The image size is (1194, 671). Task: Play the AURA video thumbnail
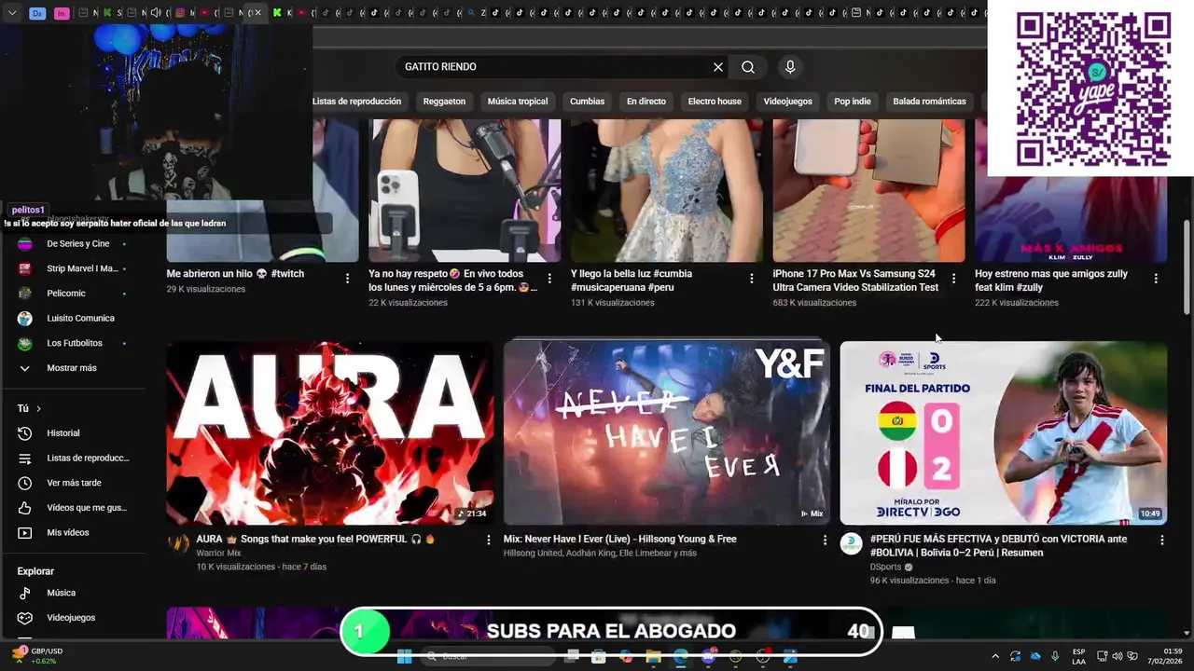[330, 433]
